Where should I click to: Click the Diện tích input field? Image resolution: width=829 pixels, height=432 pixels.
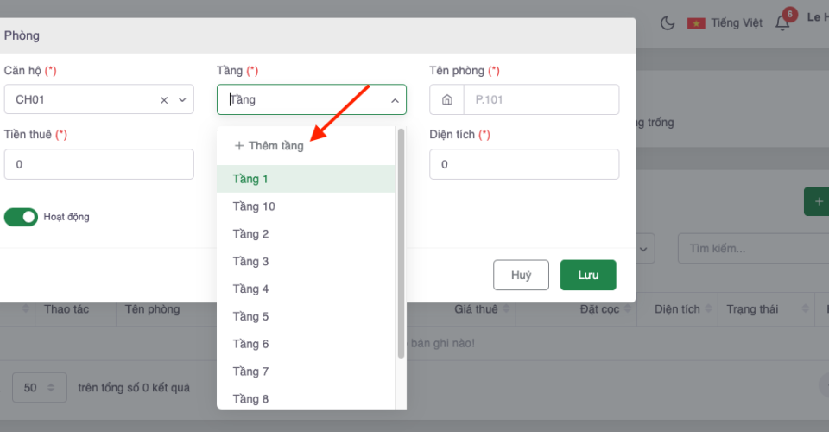point(523,164)
